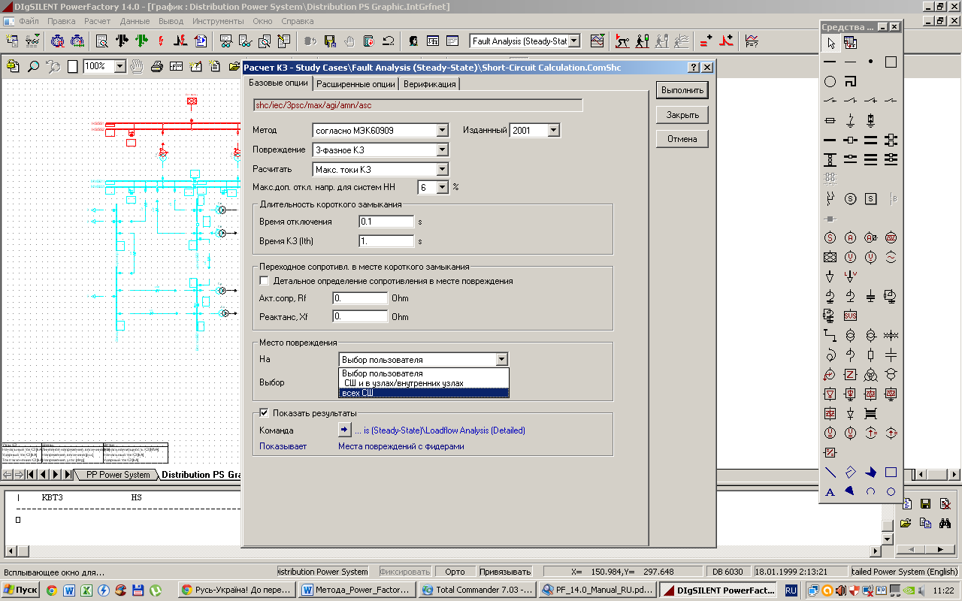
Task: Choose the blue rectangle drawing tool
Action: [x=891, y=473]
